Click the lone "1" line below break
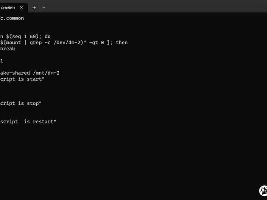Viewport: 267px width, 200px height. point(2,61)
